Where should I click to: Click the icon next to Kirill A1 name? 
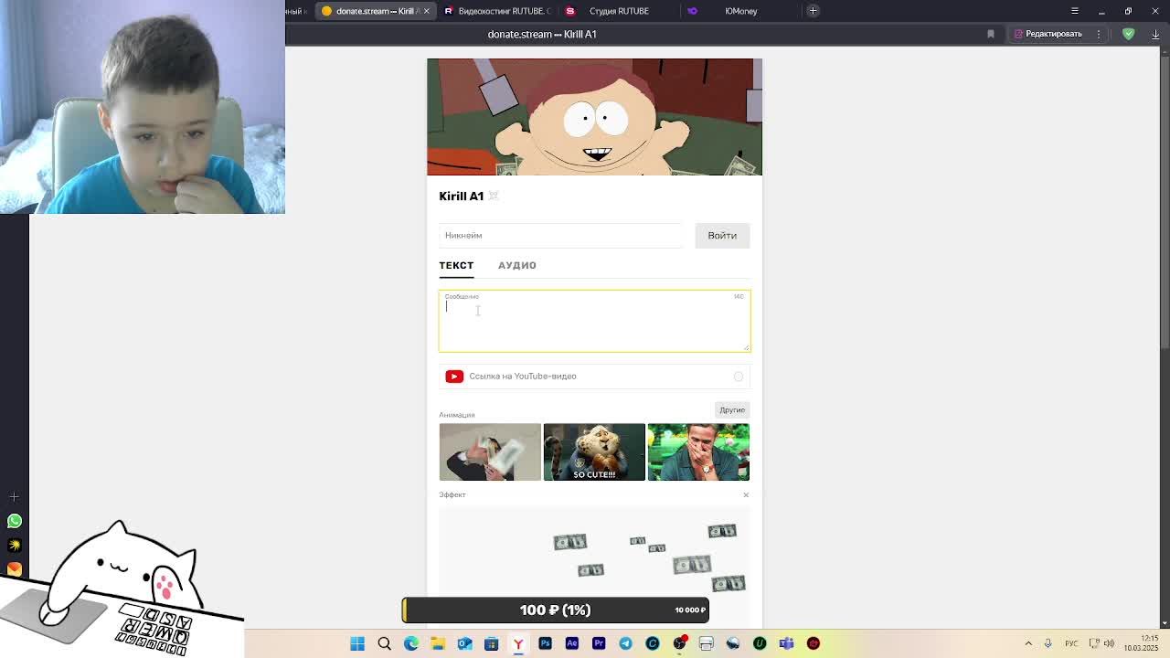pos(494,196)
